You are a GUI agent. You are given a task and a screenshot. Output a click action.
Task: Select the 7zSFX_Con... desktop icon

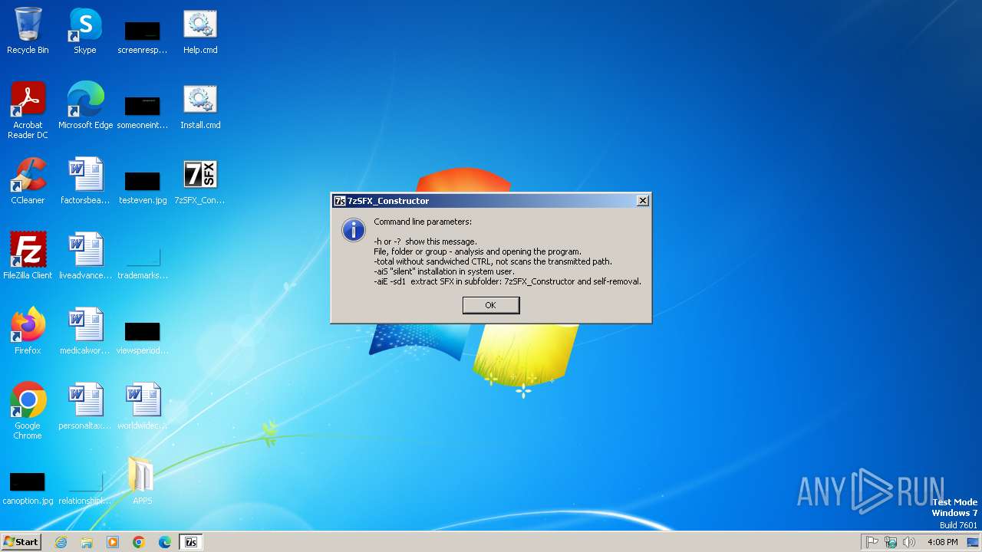click(200, 182)
